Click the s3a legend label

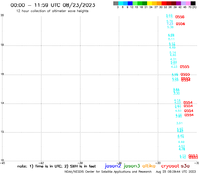185,166
